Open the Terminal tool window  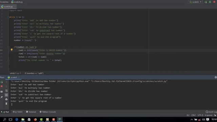click(x=31, y=112)
